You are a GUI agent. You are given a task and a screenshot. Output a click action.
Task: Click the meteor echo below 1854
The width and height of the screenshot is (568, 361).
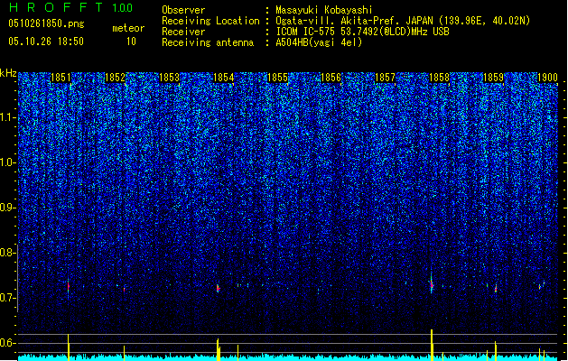coord(218,289)
